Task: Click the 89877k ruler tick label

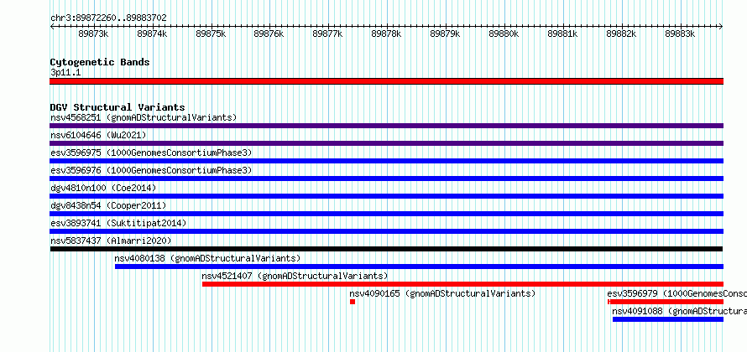Action: (328, 34)
